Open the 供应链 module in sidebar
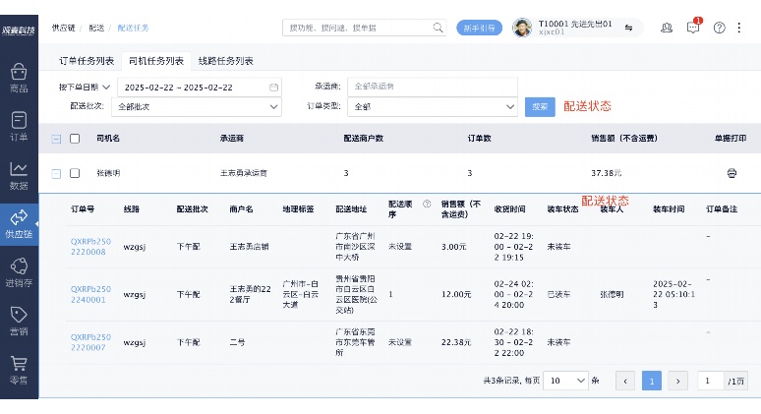Viewport: 761px width, 414px height. pos(19,224)
